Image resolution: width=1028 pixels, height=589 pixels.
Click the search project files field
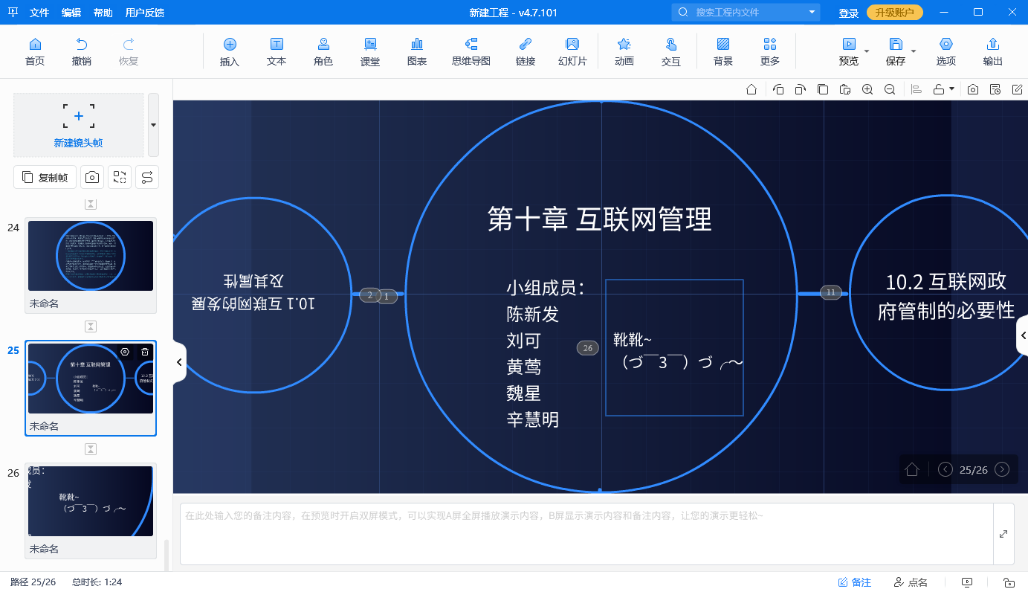coord(747,13)
